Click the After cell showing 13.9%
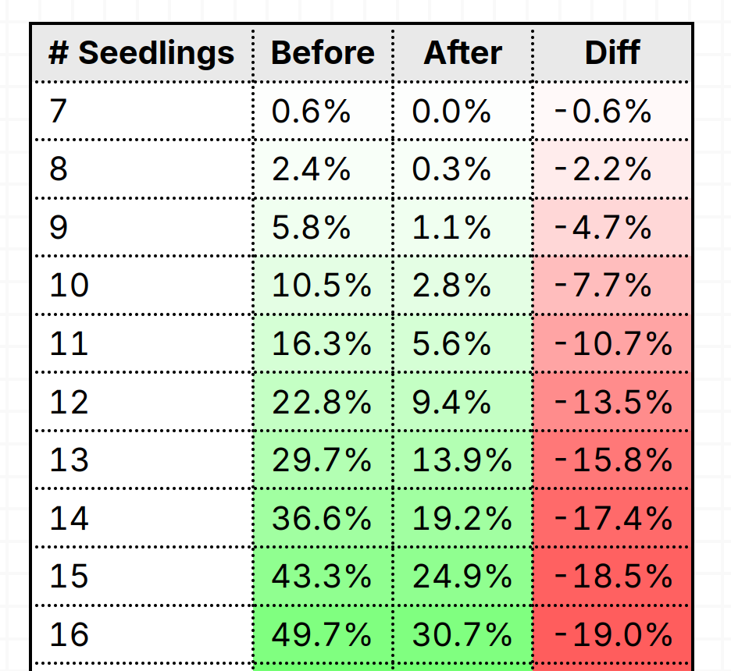The image size is (731, 671). [x=462, y=460]
